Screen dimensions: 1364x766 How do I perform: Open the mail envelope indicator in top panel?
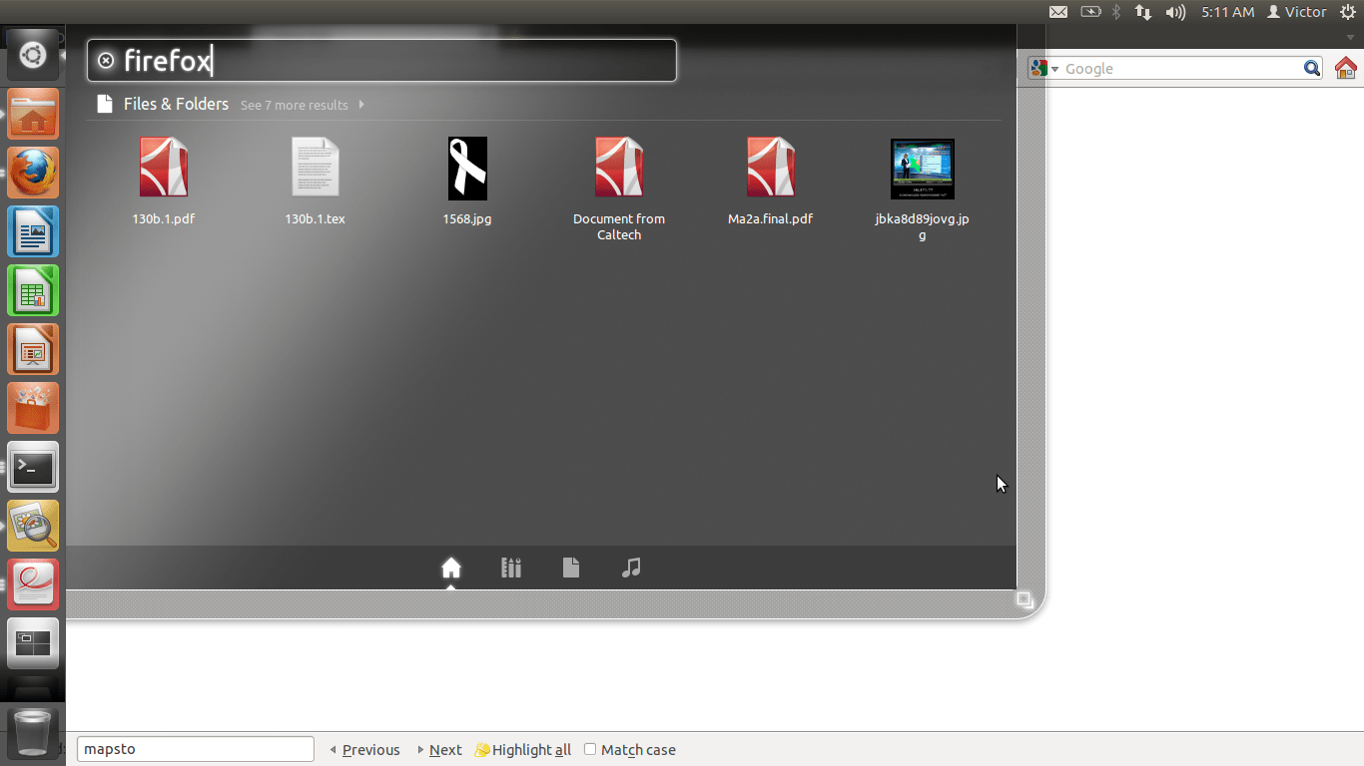1058,12
